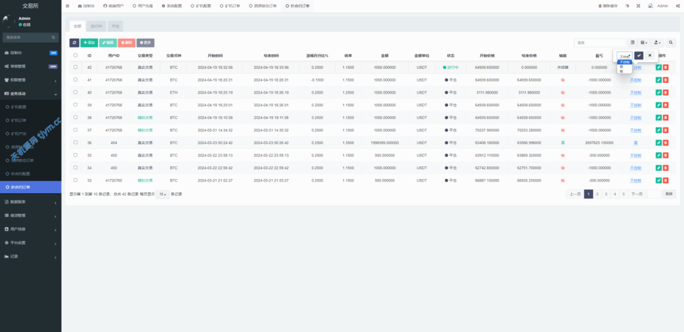Click the hamburger menu toggle icon
This screenshot has width=684, height=332.
67,5
